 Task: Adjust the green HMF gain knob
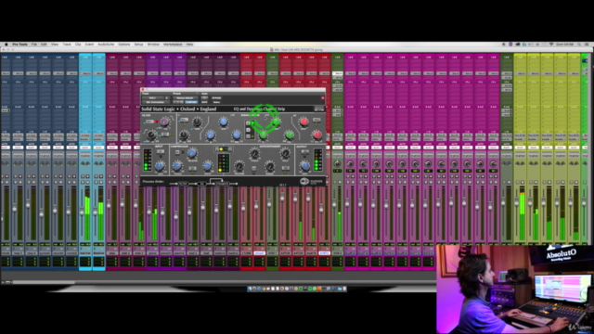pos(277,122)
